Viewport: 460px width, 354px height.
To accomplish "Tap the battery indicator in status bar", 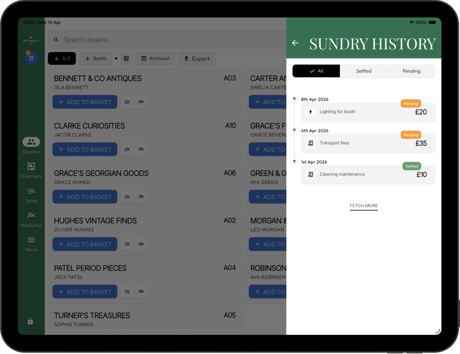I will coord(433,22).
